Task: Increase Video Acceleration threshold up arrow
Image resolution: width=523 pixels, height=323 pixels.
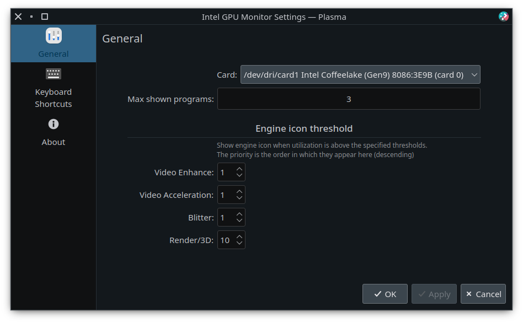Action: click(239, 192)
